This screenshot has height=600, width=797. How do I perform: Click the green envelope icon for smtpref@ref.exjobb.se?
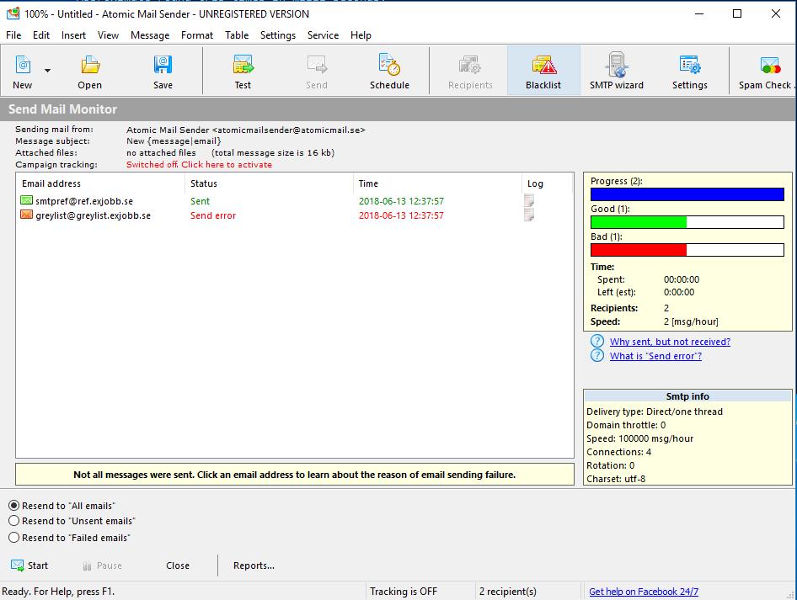tap(26, 200)
